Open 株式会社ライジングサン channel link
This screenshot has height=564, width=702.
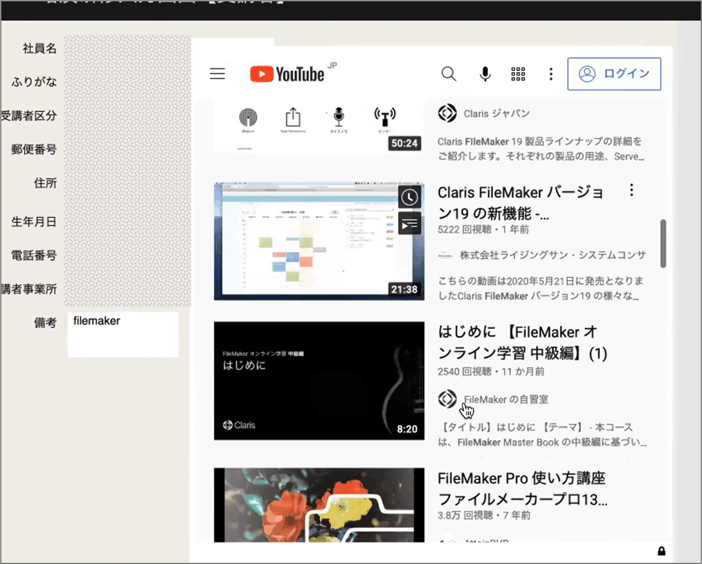(x=552, y=255)
